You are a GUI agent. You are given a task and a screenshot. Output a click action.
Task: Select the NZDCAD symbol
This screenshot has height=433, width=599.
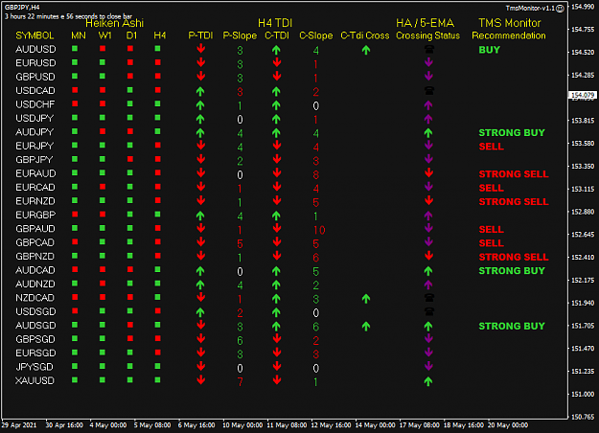[x=35, y=298]
